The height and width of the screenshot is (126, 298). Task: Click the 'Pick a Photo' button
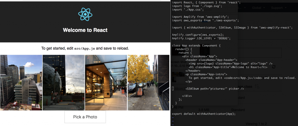coord(85,117)
